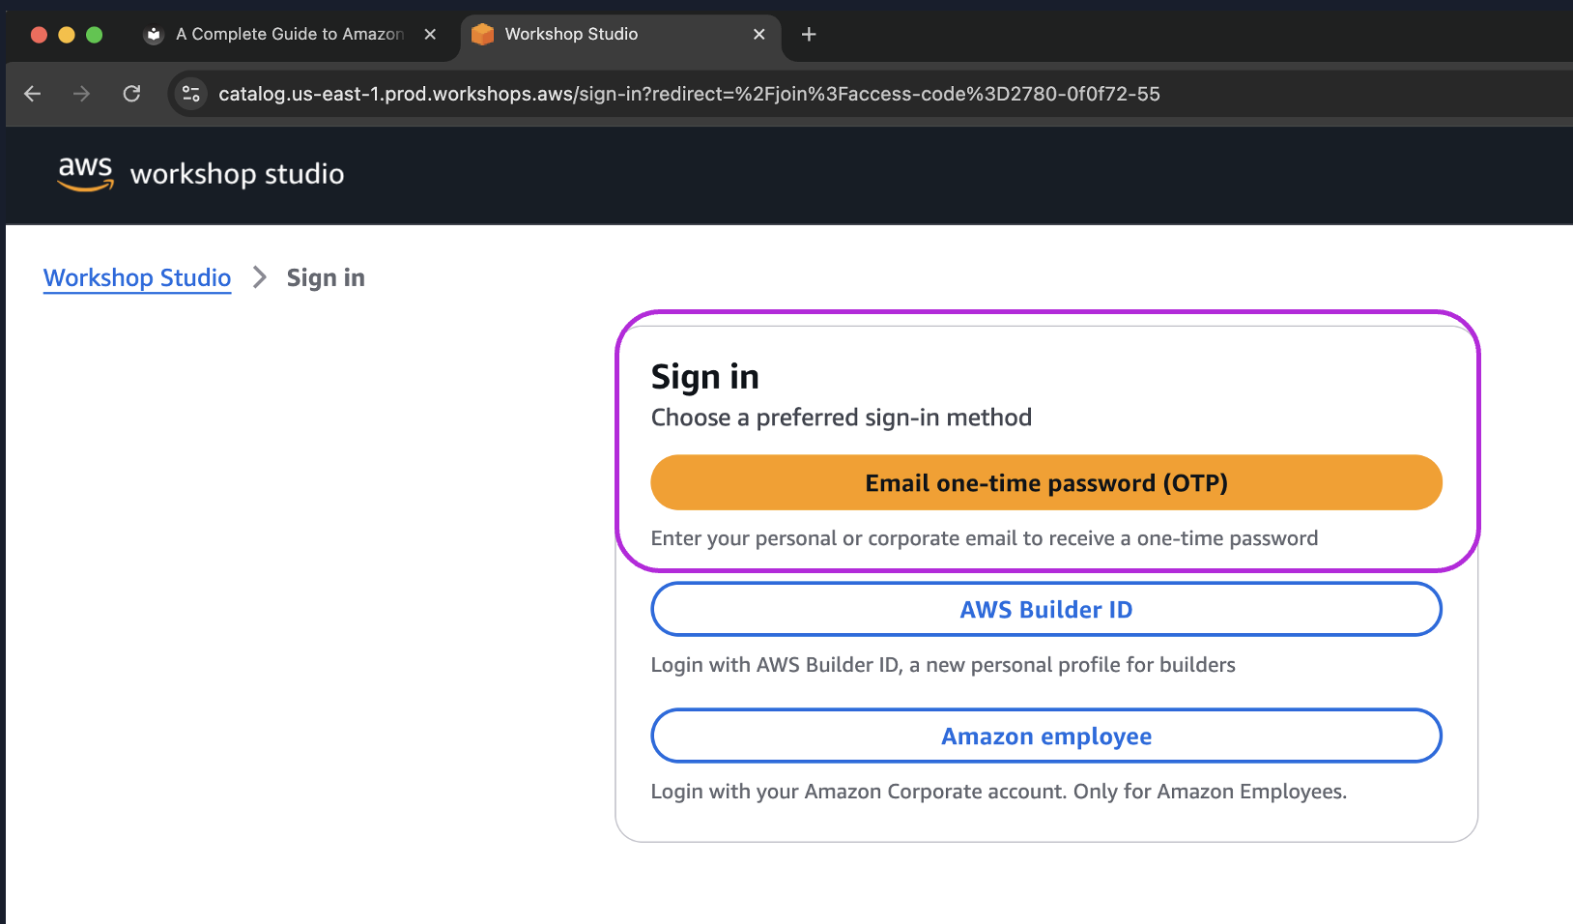Click the yellow minimize window button
The width and height of the screenshot is (1573, 924).
click(67, 35)
